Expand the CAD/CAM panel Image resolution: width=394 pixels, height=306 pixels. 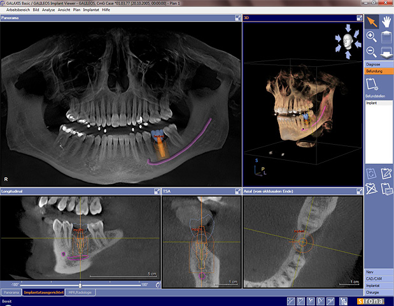tap(379, 279)
